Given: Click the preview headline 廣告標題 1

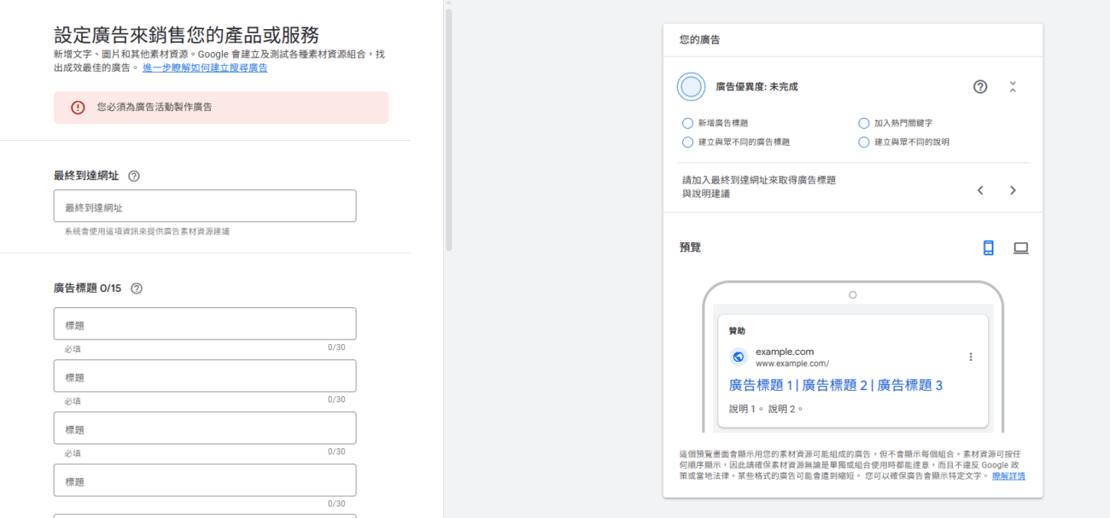Looking at the screenshot, I should click(x=761, y=385).
